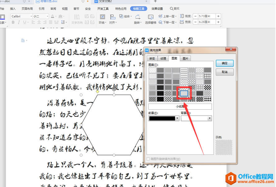Increase height with the plus button
The image size is (276, 187).
pyautogui.click(x=218, y=16)
